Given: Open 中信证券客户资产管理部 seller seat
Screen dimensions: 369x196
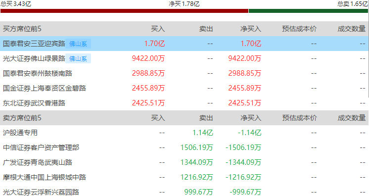Looking at the screenshot, I should point(41,147).
